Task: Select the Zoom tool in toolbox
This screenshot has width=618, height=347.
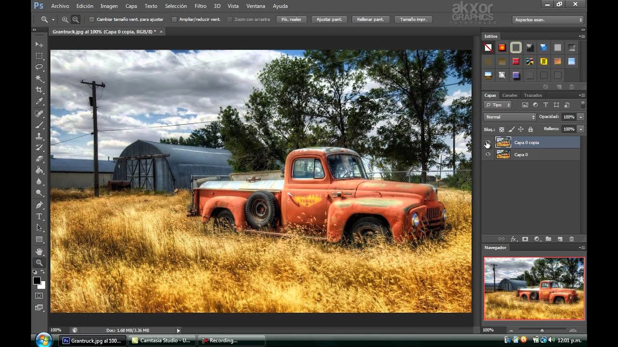Action: tap(39, 263)
